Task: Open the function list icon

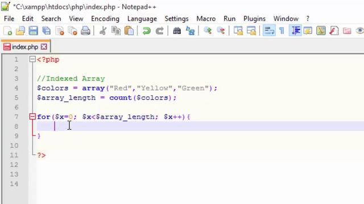Action: click(334, 31)
